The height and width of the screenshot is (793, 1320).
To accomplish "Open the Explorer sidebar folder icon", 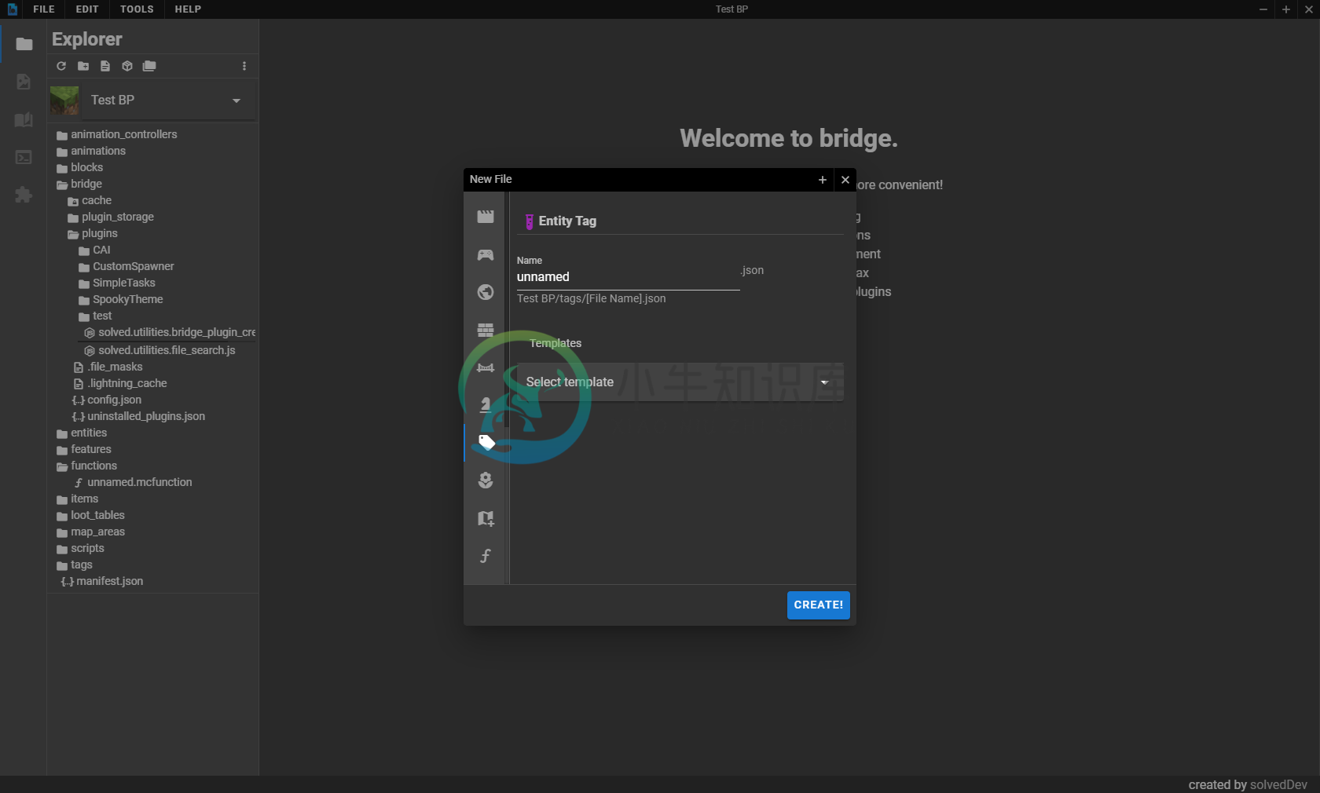I will [24, 44].
